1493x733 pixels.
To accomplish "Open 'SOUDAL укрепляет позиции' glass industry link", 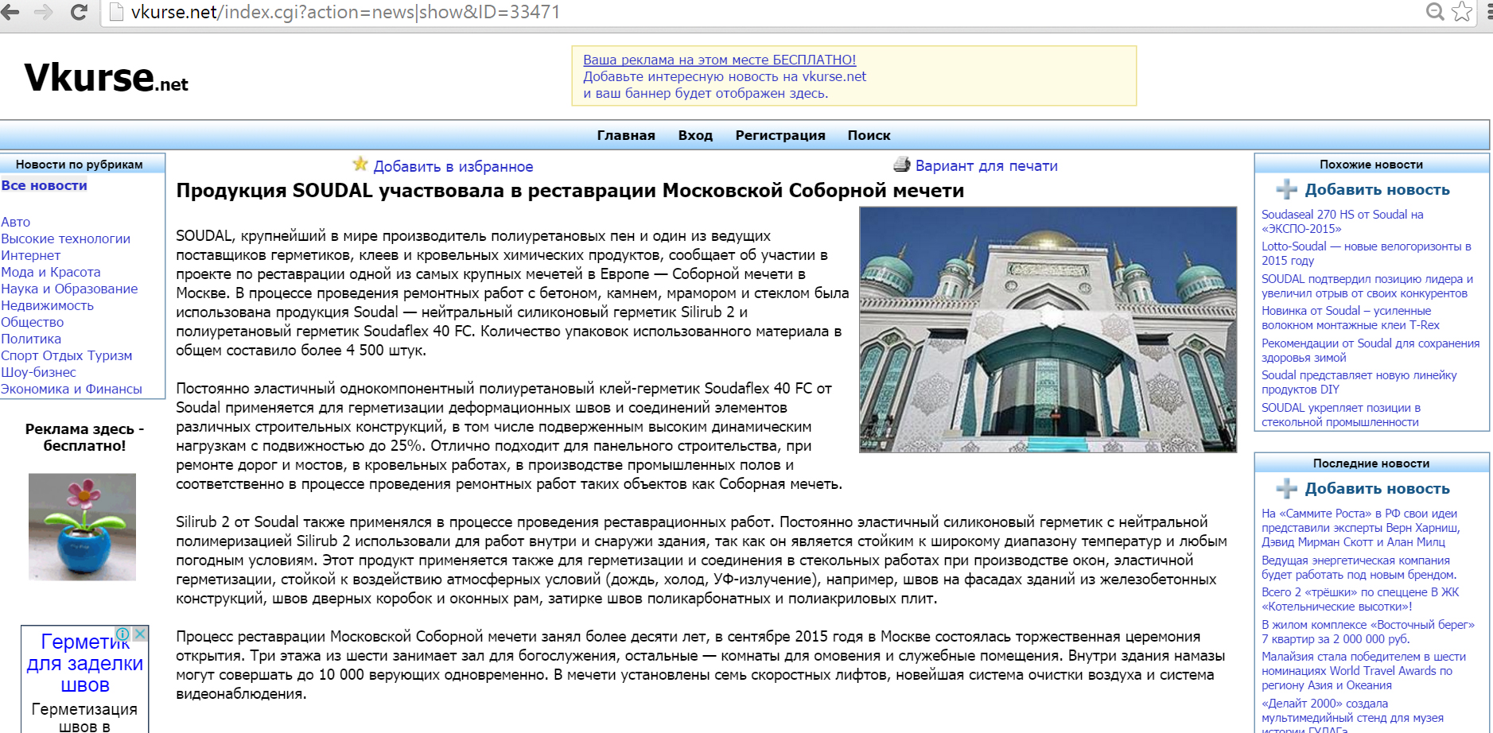I will (1340, 415).
